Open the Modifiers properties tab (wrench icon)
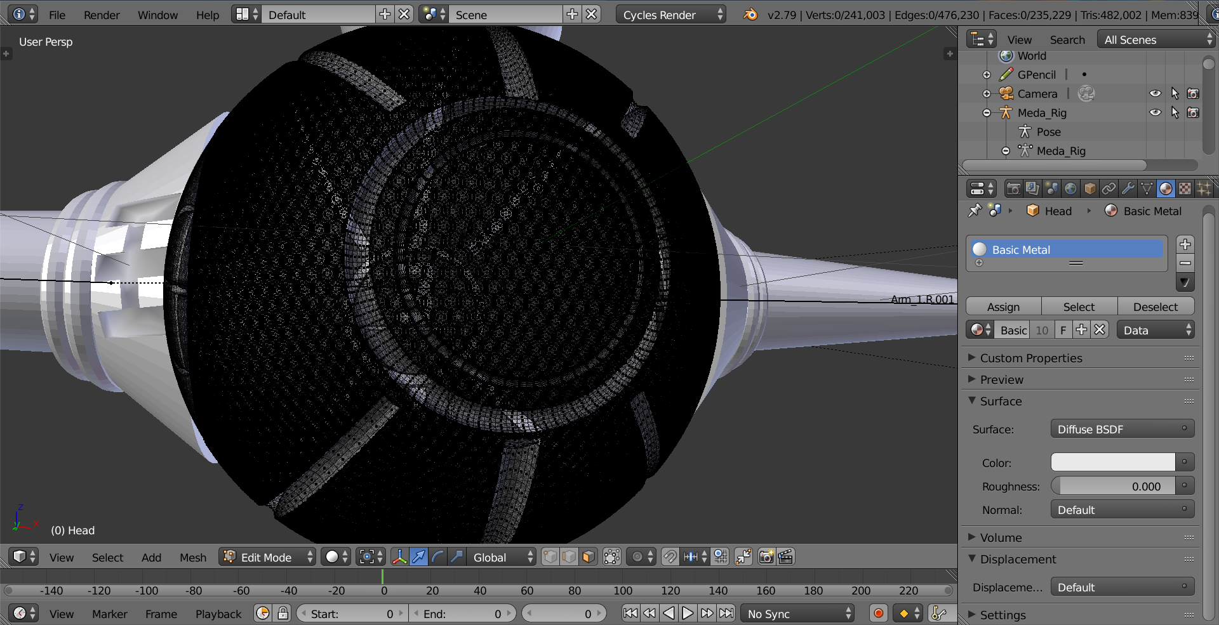 point(1128,188)
